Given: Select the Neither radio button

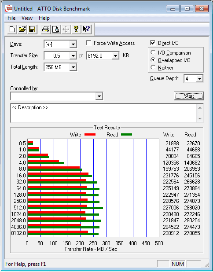Looking at the screenshot, I should coord(153,67).
